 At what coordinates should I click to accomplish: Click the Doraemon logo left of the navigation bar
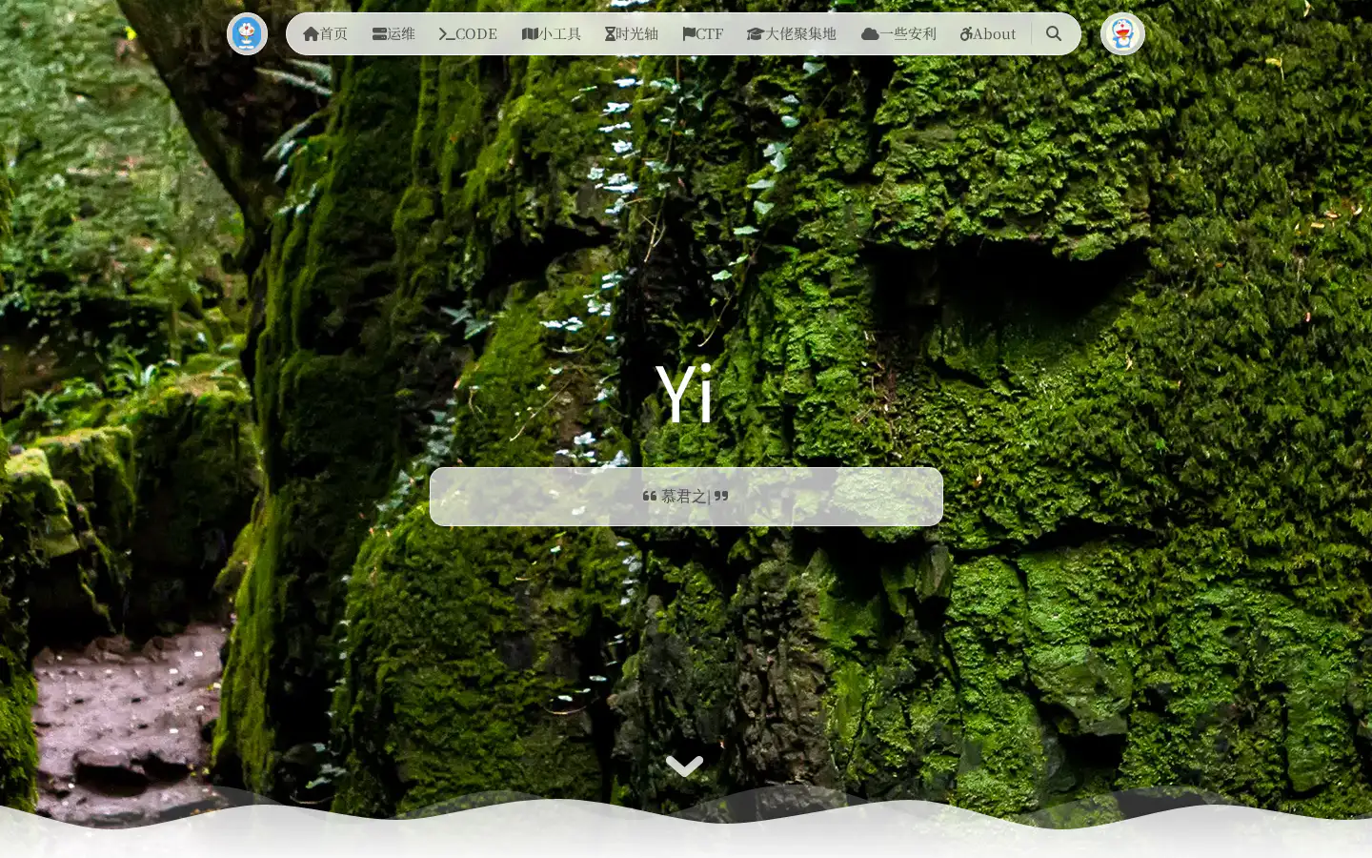click(x=247, y=34)
